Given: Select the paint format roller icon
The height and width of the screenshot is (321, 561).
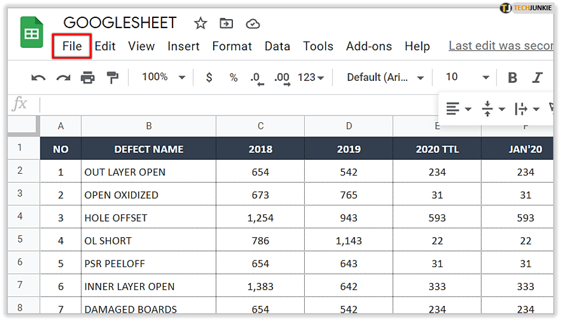Looking at the screenshot, I should click(x=112, y=77).
